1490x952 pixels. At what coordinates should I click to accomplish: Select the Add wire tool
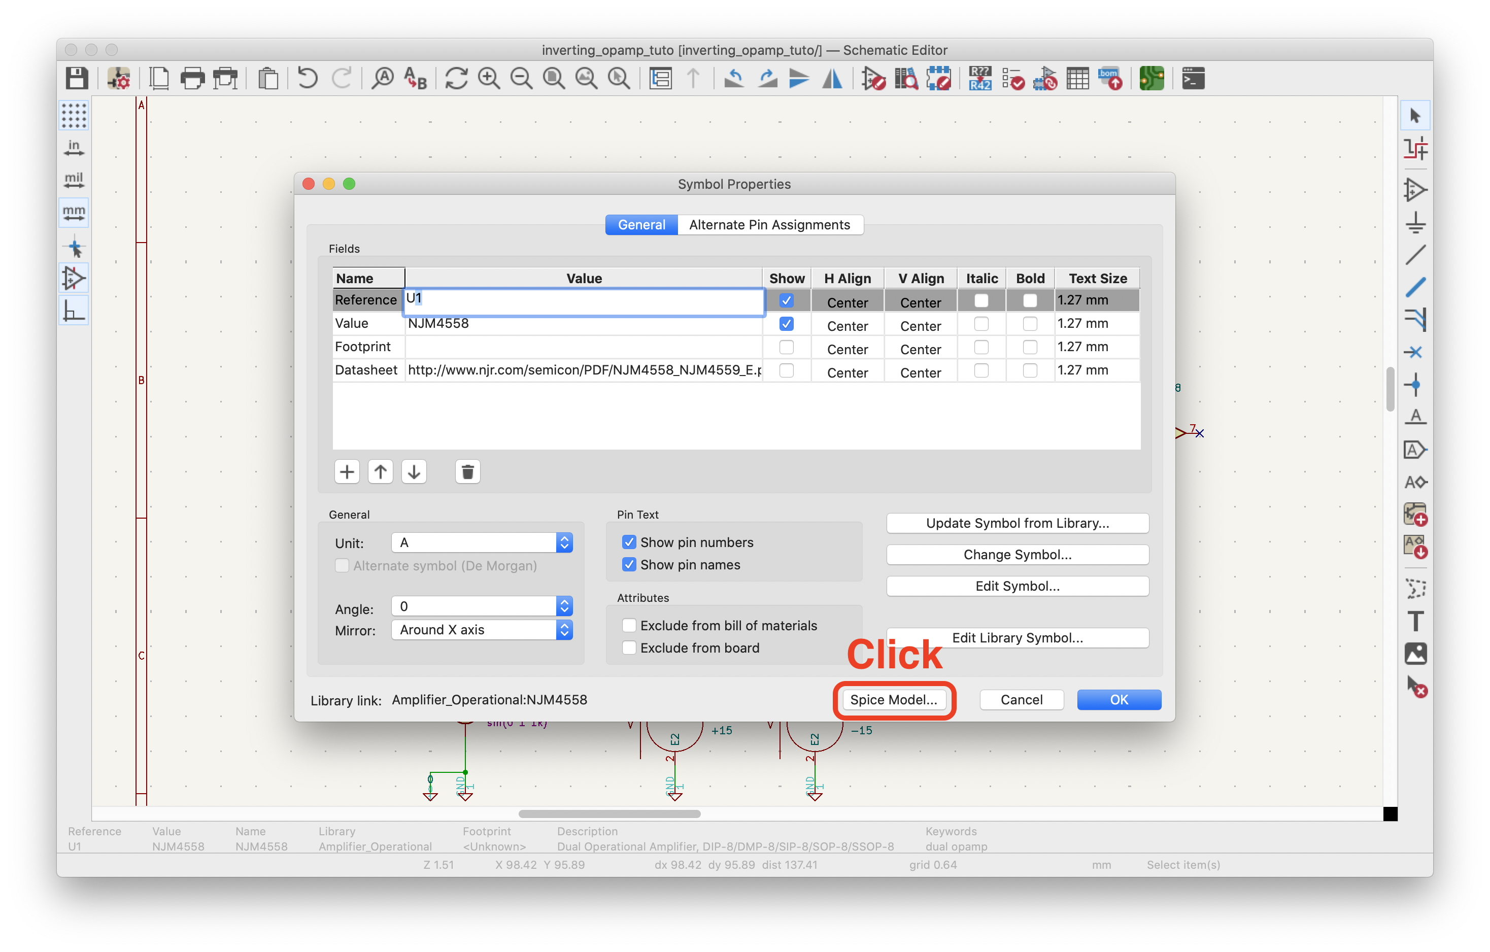pos(1415,254)
